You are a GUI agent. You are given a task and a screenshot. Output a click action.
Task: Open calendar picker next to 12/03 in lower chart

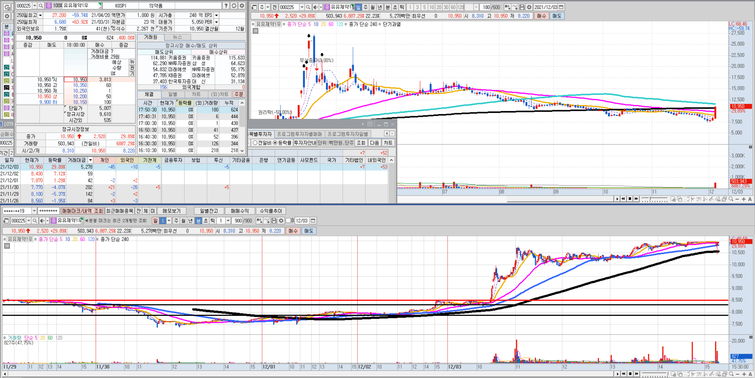click(313, 221)
